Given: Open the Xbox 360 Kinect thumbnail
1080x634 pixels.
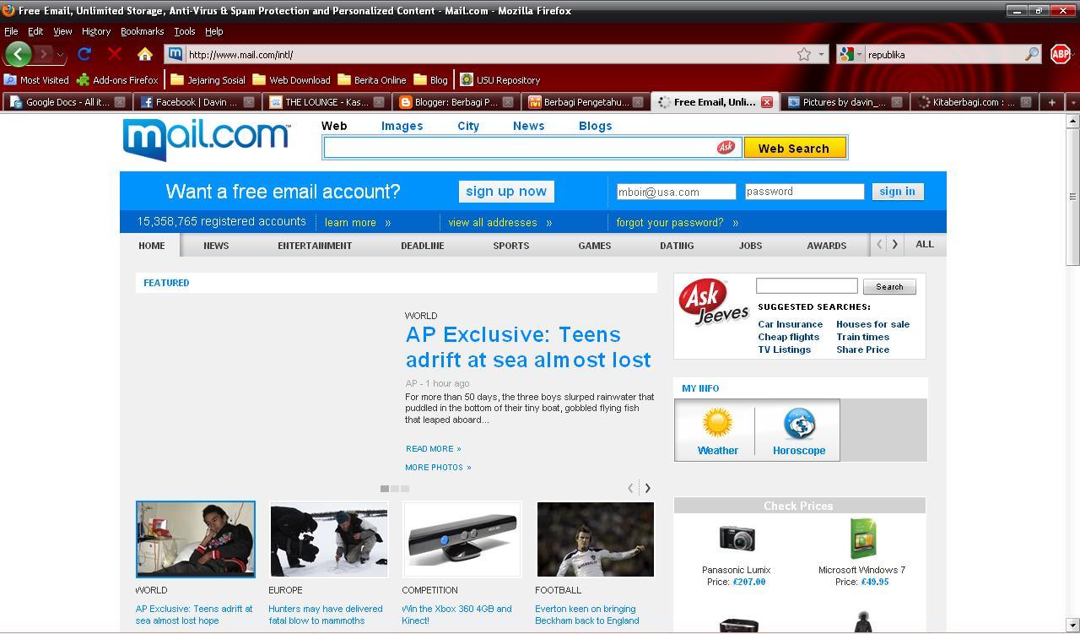Looking at the screenshot, I should click(x=462, y=539).
